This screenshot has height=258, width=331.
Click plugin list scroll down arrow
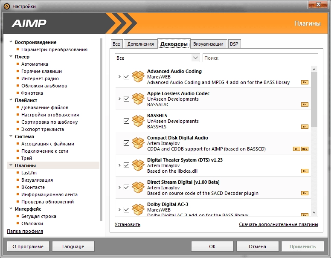tap(314, 213)
